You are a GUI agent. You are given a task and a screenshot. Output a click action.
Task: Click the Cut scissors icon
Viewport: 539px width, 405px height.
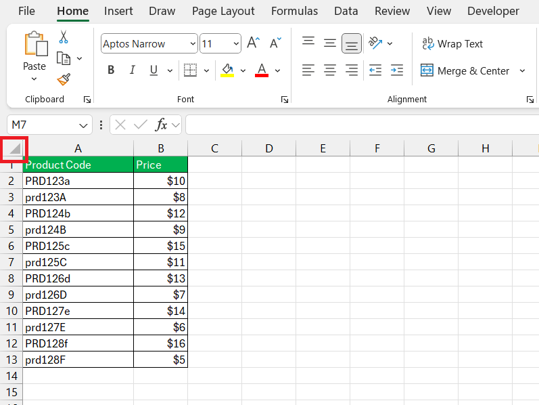coord(64,37)
